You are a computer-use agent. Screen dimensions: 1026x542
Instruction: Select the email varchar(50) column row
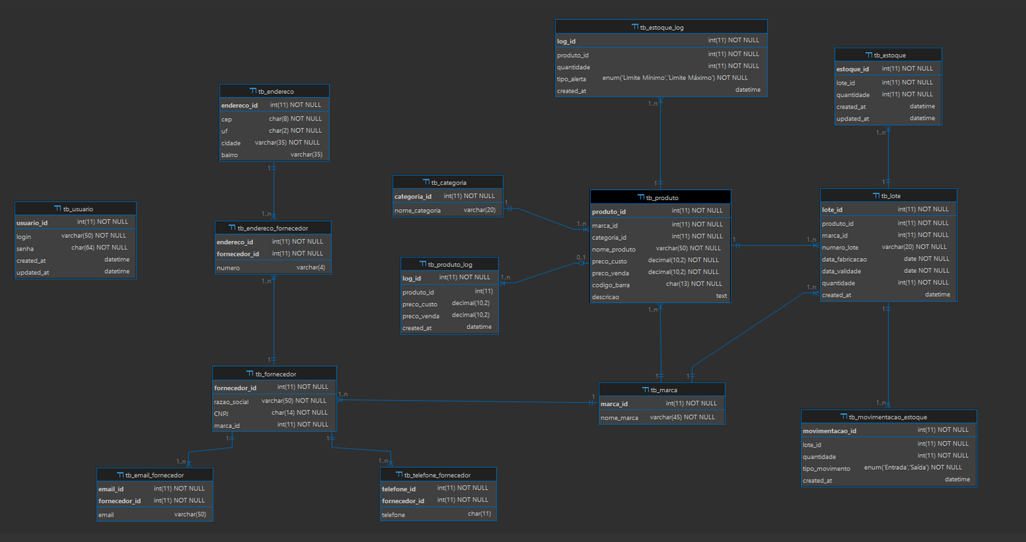point(155,515)
